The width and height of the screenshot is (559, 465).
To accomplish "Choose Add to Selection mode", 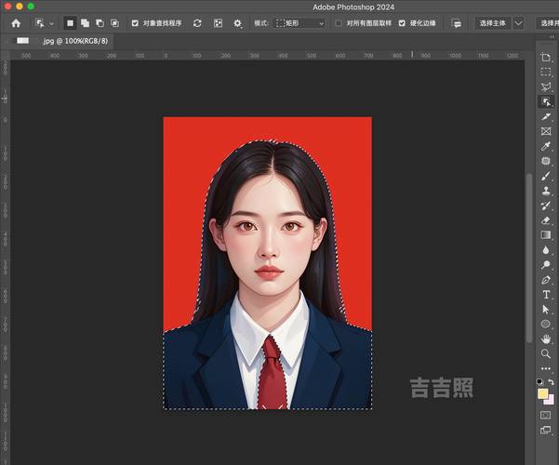I will click(x=85, y=23).
